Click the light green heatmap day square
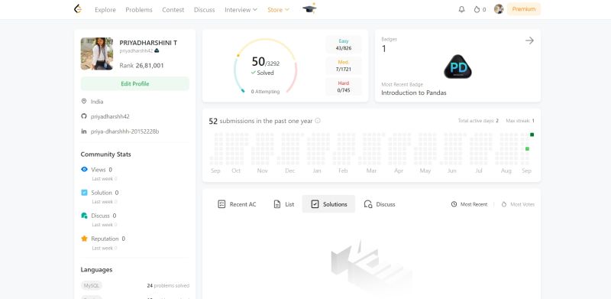This screenshot has height=299, width=611. [x=527, y=148]
